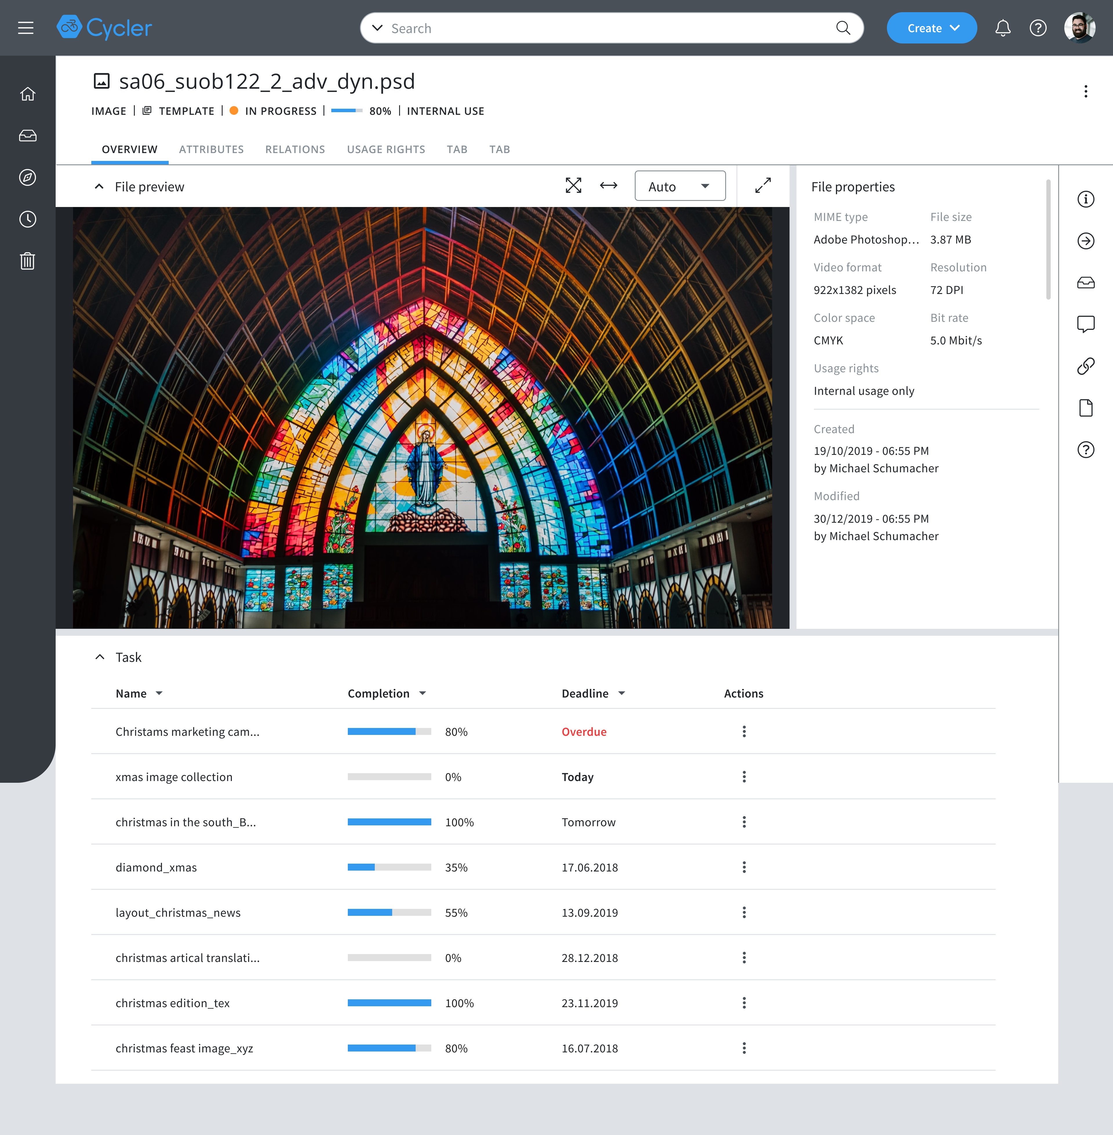
Task: Open the Usage Rights tab
Action: click(x=386, y=149)
